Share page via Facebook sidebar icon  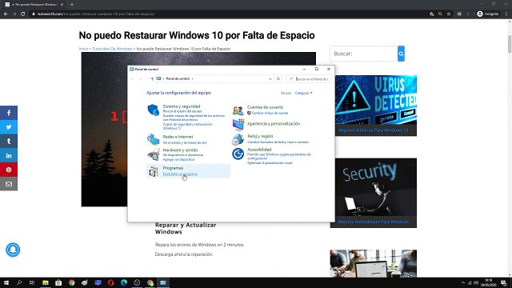9,113
